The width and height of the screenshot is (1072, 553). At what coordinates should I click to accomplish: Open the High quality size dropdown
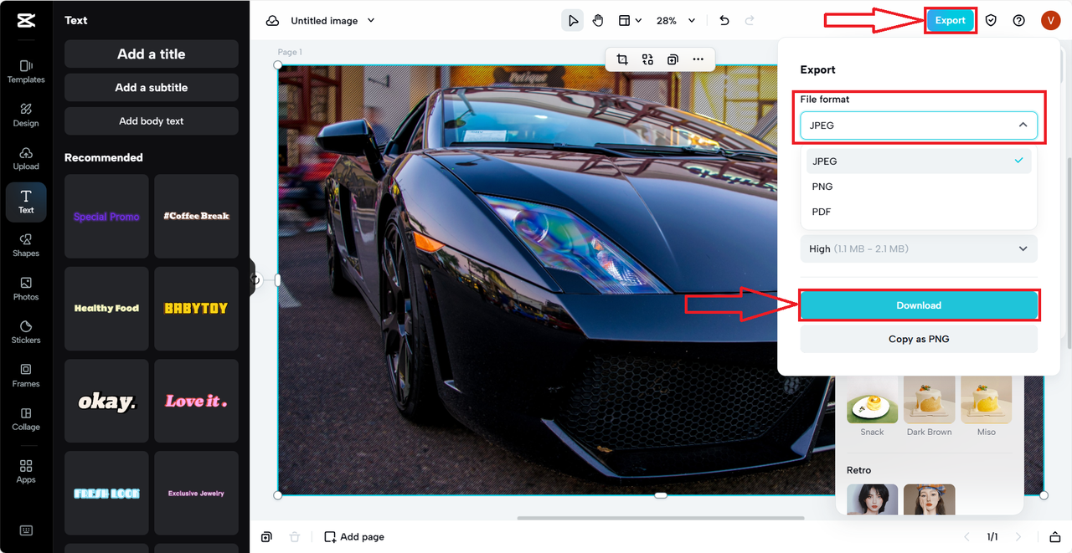[919, 248]
